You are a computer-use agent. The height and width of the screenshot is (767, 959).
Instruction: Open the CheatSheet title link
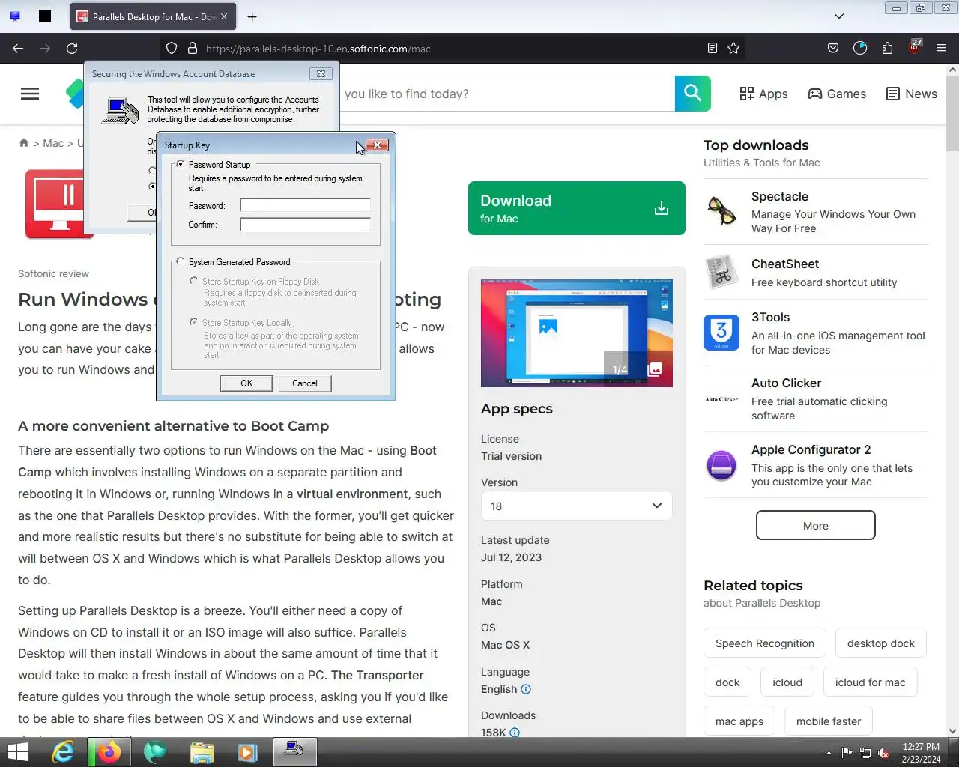[x=785, y=264]
